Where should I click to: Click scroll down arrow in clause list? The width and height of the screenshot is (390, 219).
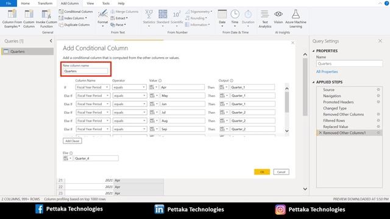pos(287,131)
